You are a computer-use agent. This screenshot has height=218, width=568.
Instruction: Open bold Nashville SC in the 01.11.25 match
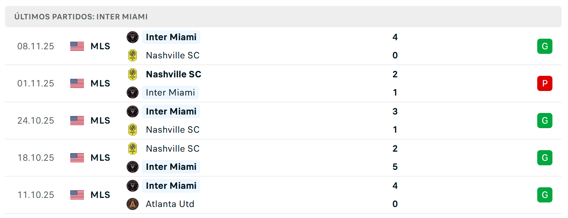(173, 74)
